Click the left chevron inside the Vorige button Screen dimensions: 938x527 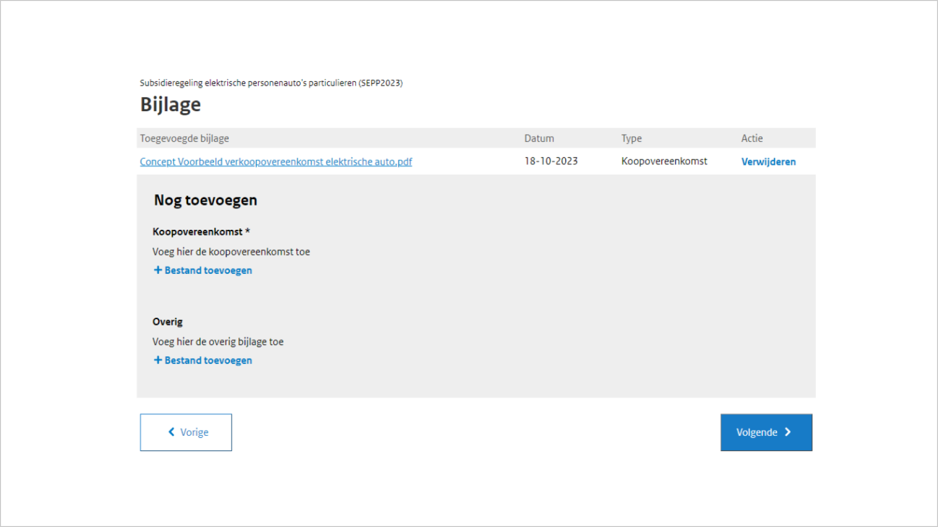(171, 432)
